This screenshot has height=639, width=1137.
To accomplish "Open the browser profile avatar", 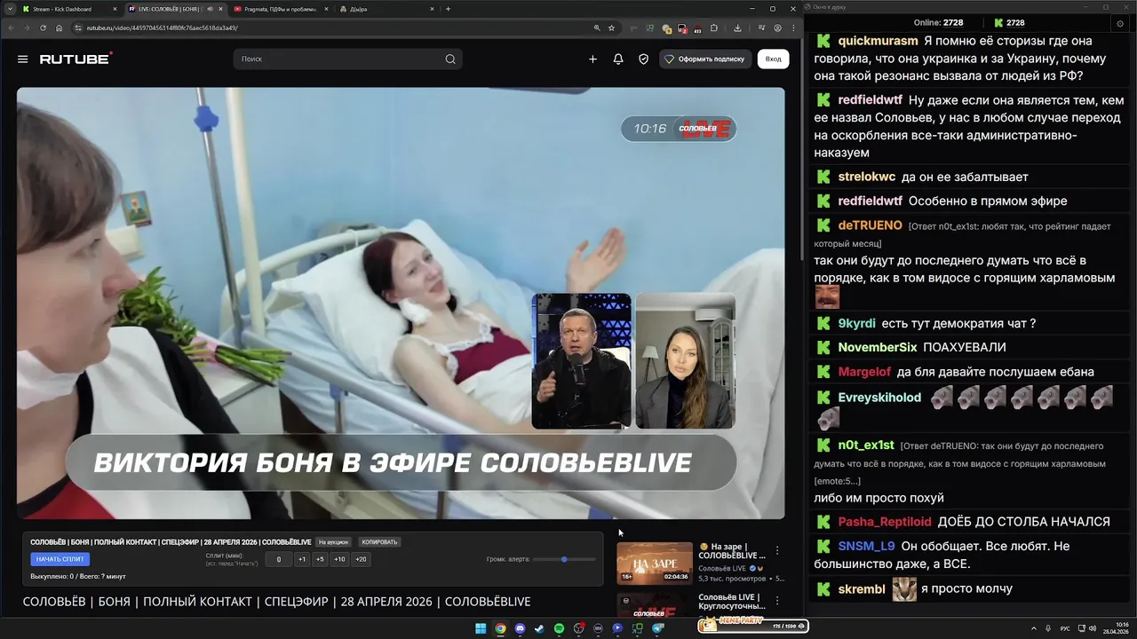I will 777,28.
